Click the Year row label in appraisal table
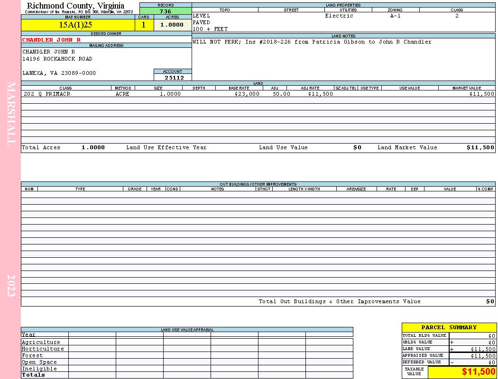Screen dimensions: 498x379 (28, 334)
